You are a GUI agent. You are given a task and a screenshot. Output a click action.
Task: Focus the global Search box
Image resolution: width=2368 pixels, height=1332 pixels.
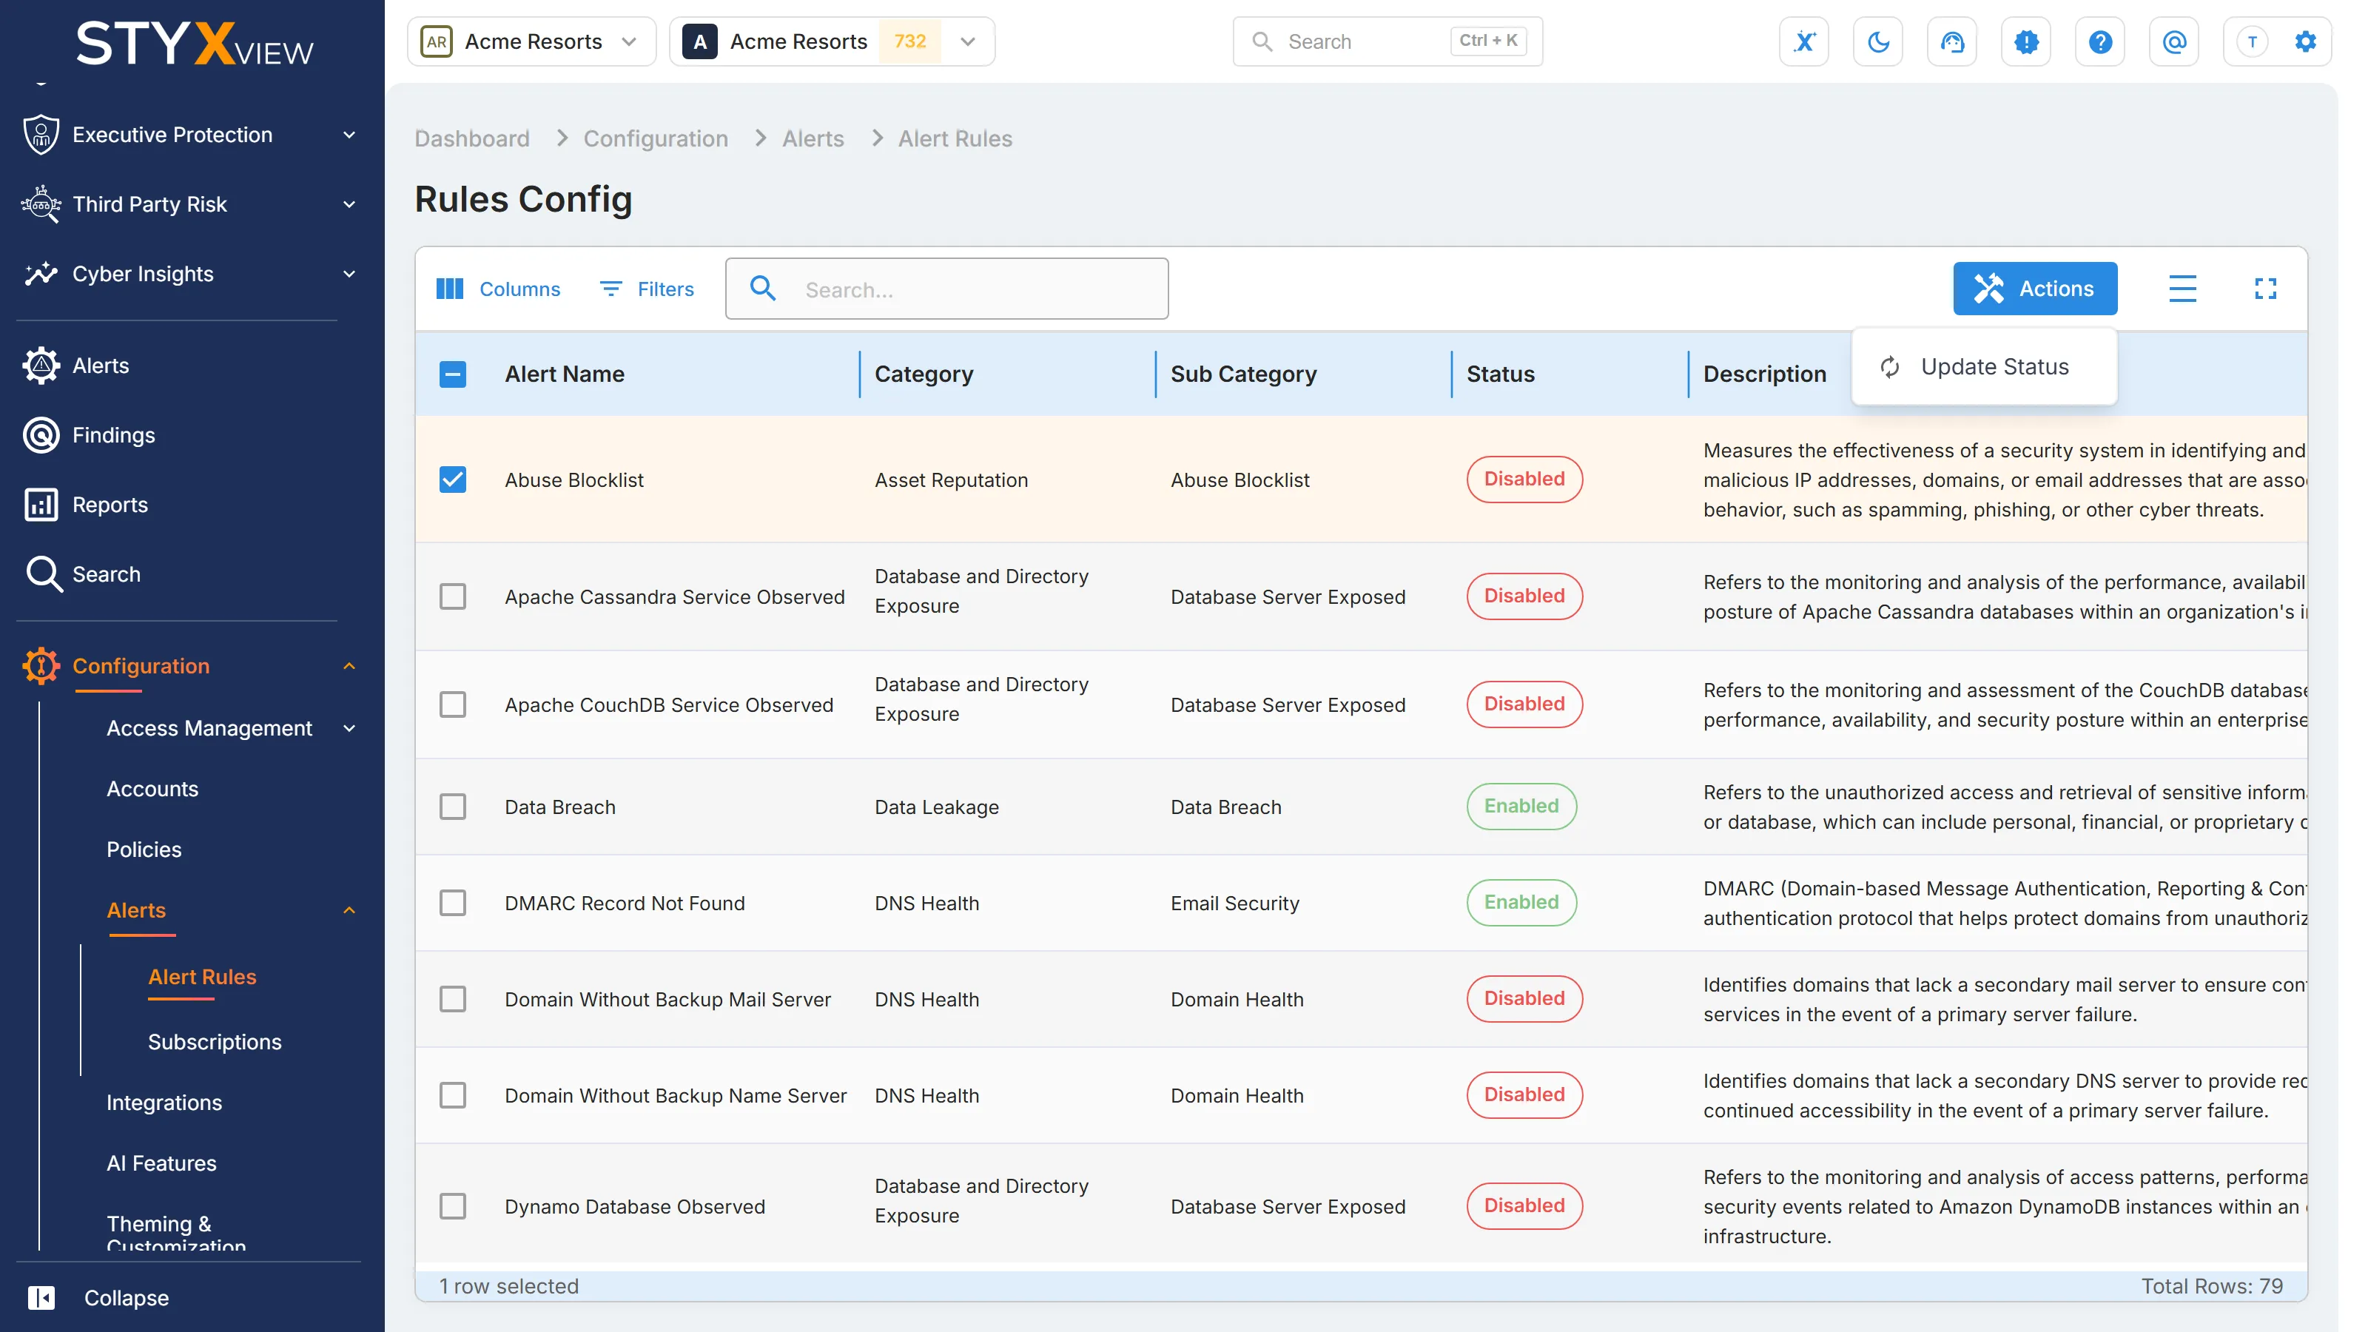point(1387,41)
